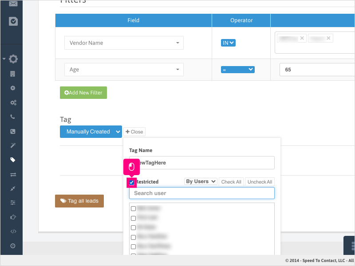The height and width of the screenshot is (266, 355).
Task: Change the IN operator dropdown
Action: pos(228,43)
